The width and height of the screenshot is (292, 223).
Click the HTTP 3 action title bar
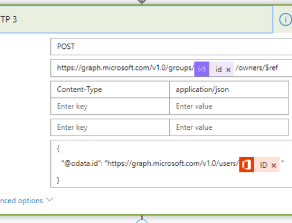point(136,19)
